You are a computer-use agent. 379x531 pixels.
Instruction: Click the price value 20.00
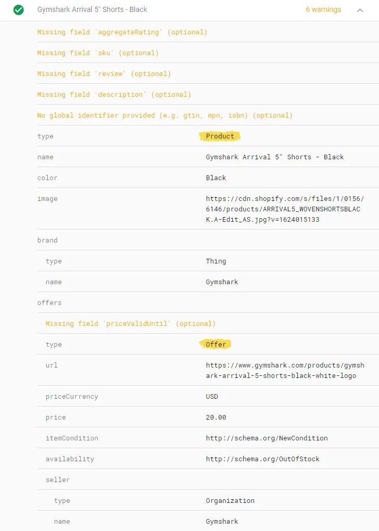216,417
